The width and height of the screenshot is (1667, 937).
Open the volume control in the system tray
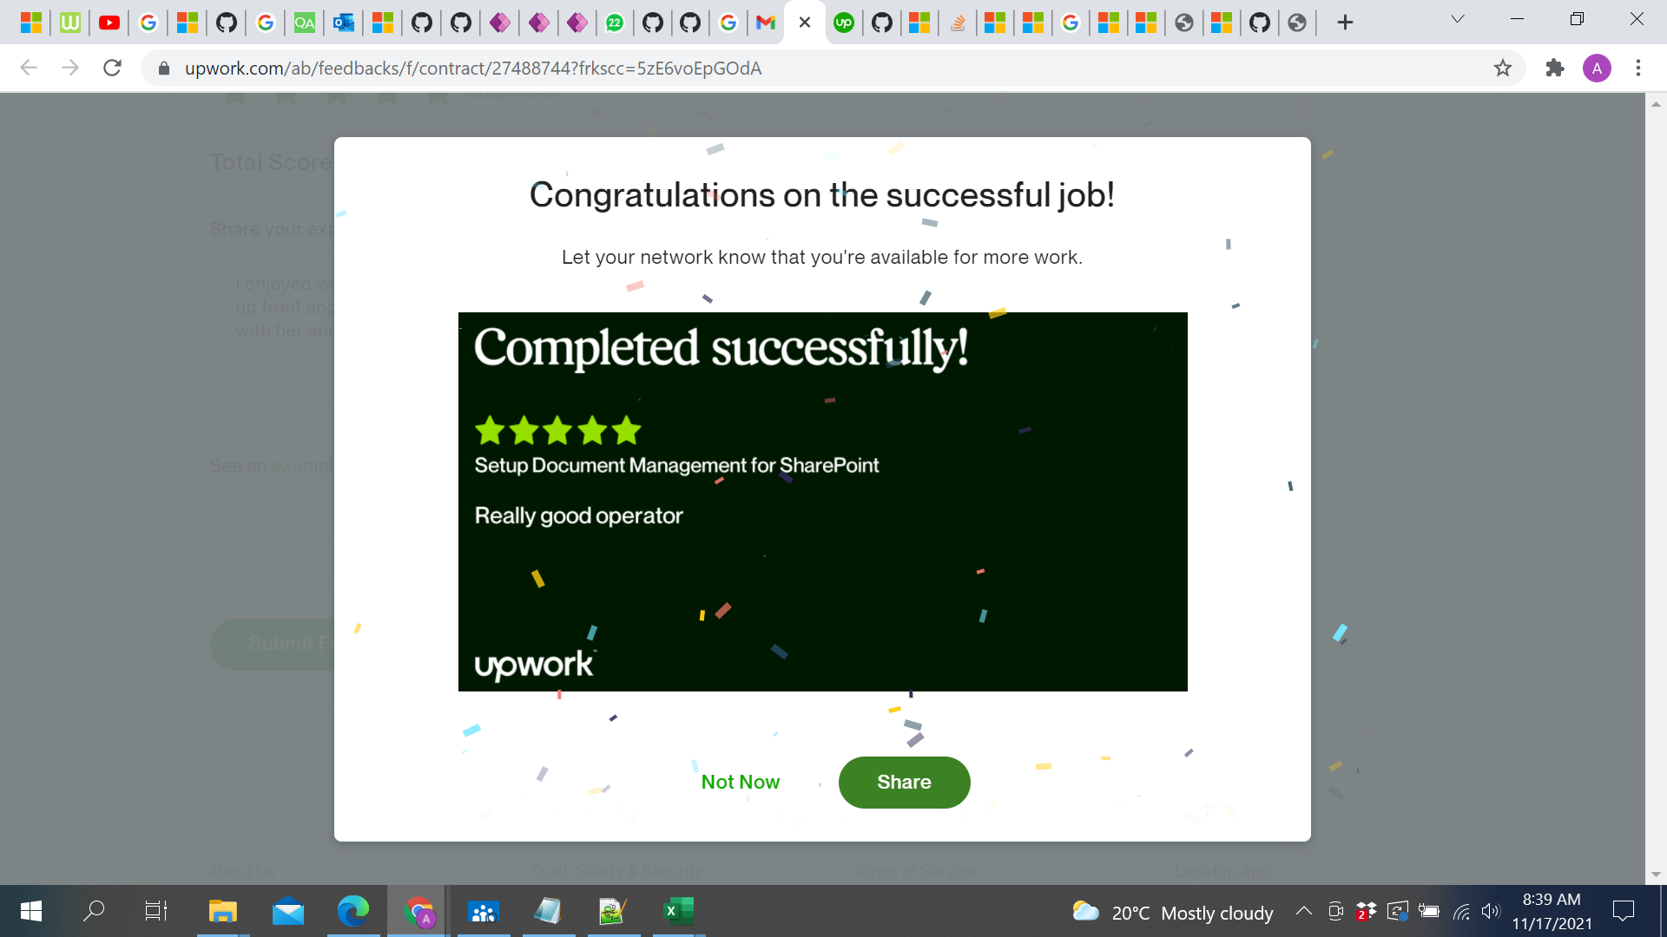point(1491,911)
